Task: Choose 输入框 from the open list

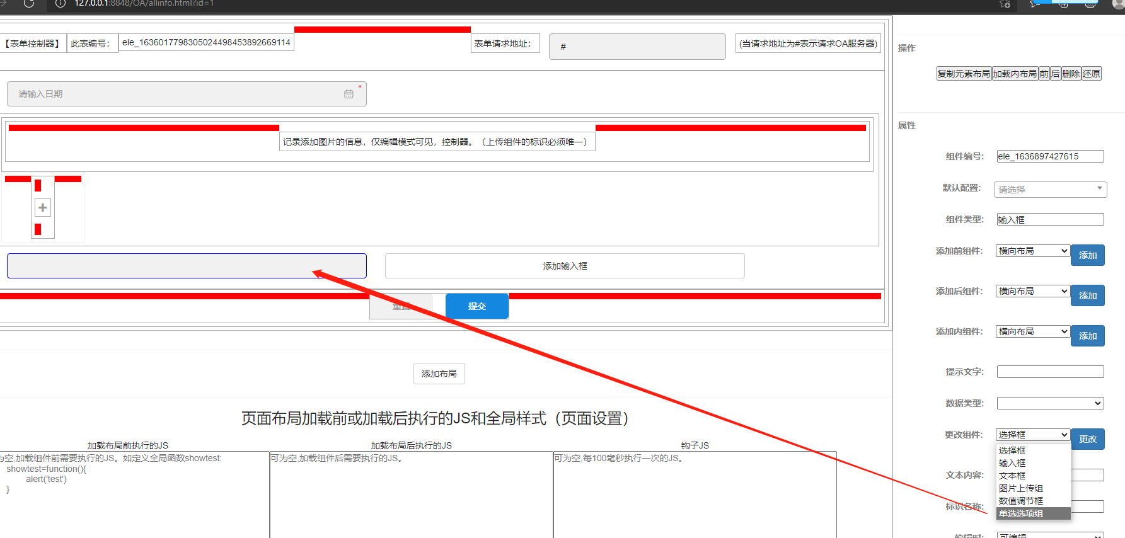Action: click(1033, 463)
